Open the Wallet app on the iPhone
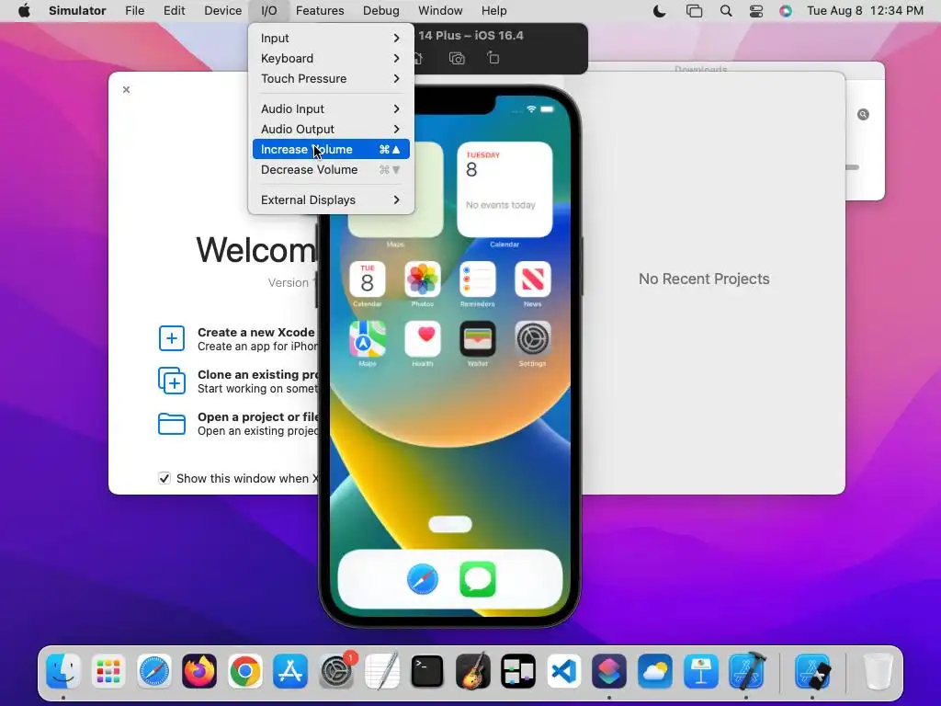The width and height of the screenshot is (941, 706). click(x=478, y=338)
